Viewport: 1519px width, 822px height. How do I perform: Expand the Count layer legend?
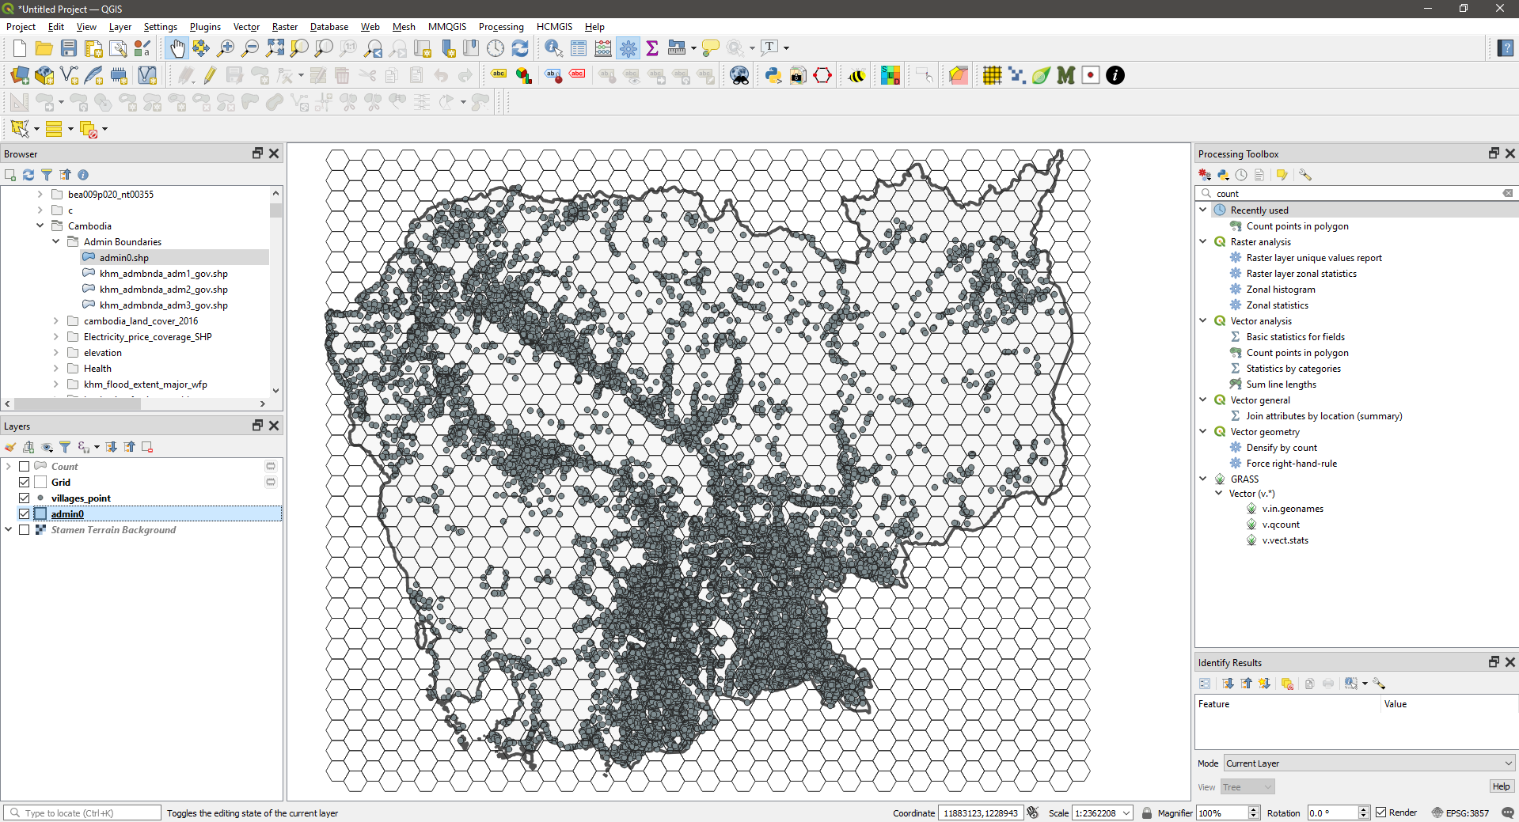point(9,467)
